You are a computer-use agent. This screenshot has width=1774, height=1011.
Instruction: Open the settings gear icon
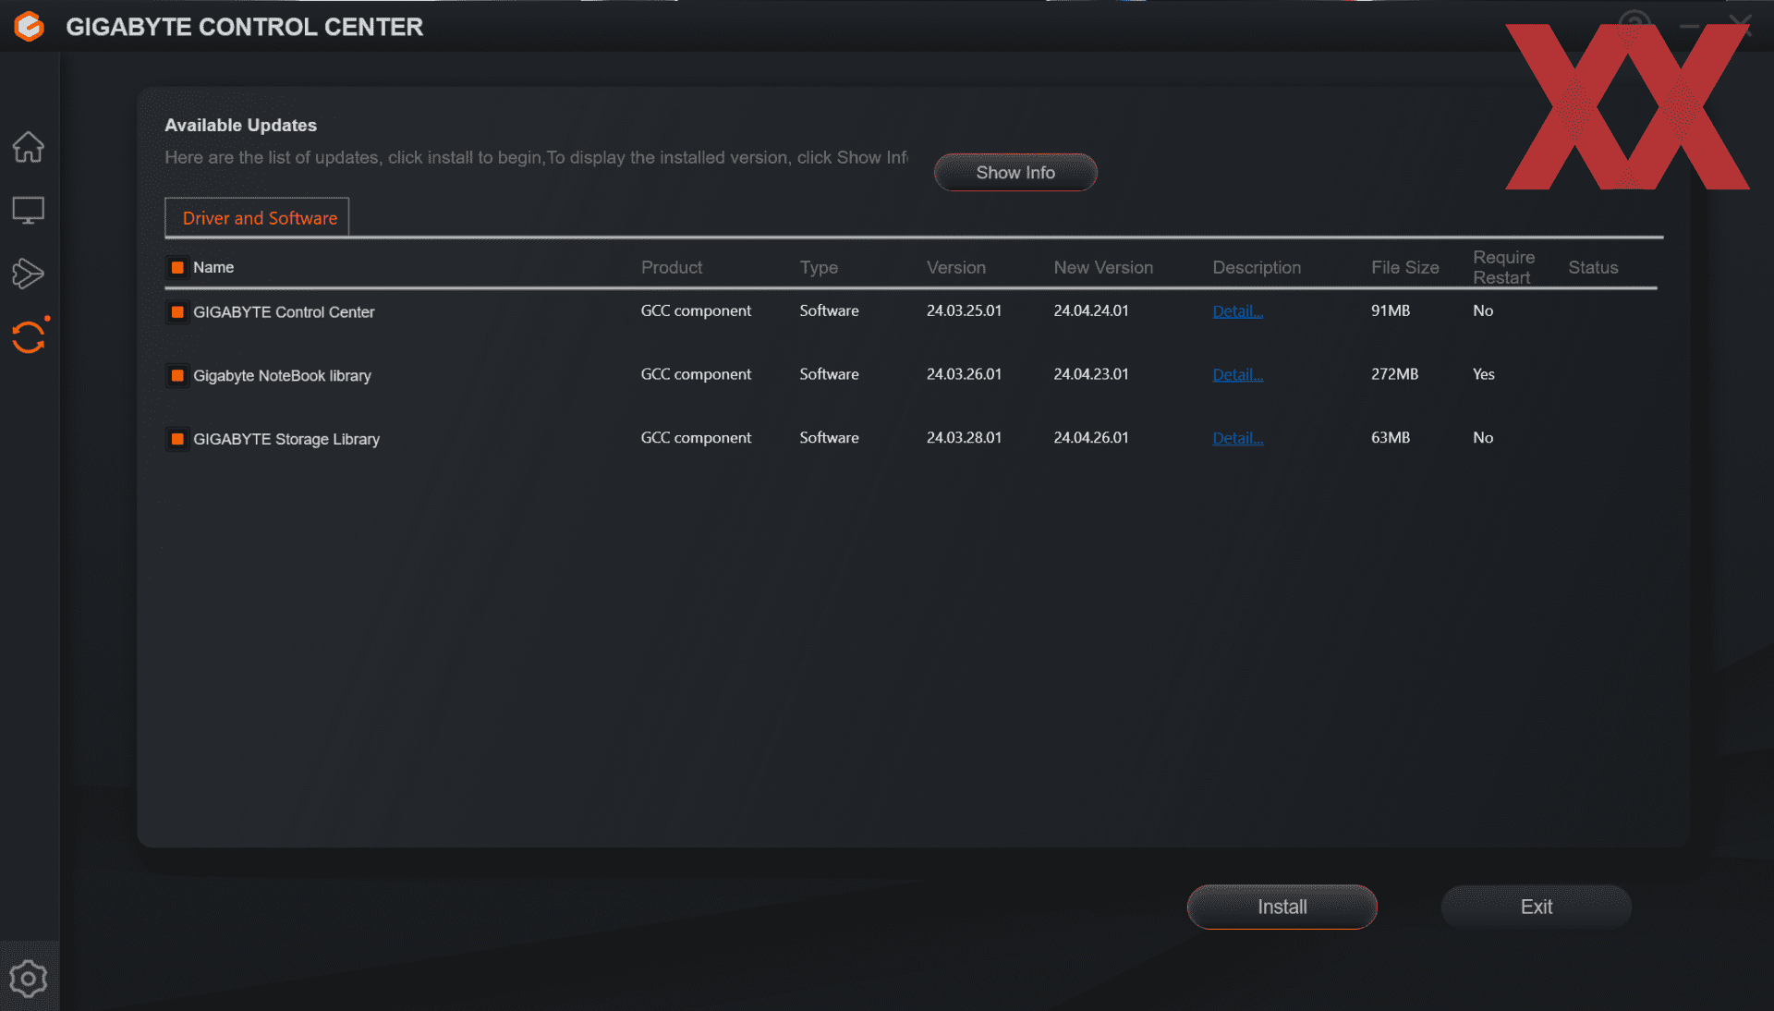[29, 979]
